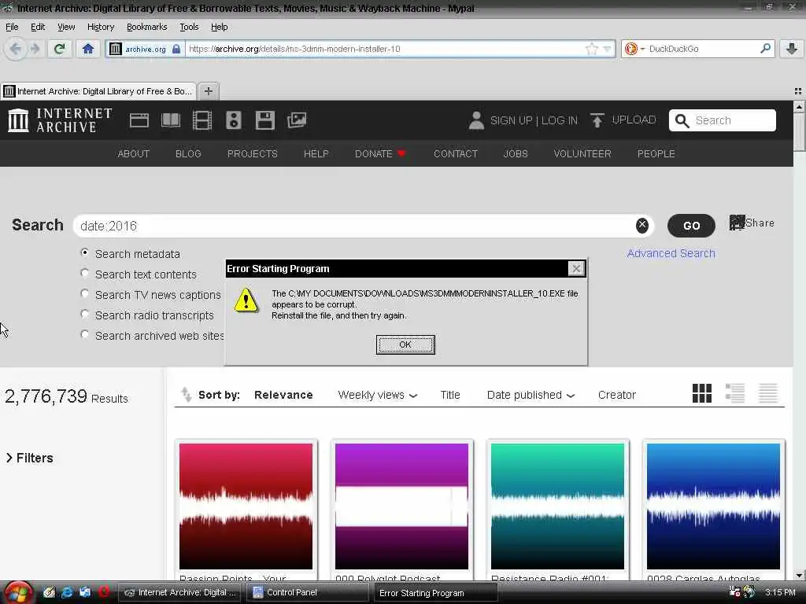Click the browser URL address field
This screenshot has width=806, height=604.
pos(386,49)
